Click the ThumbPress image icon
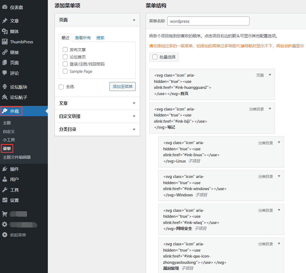This screenshot has width=306, height=273. tap(5, 42)
